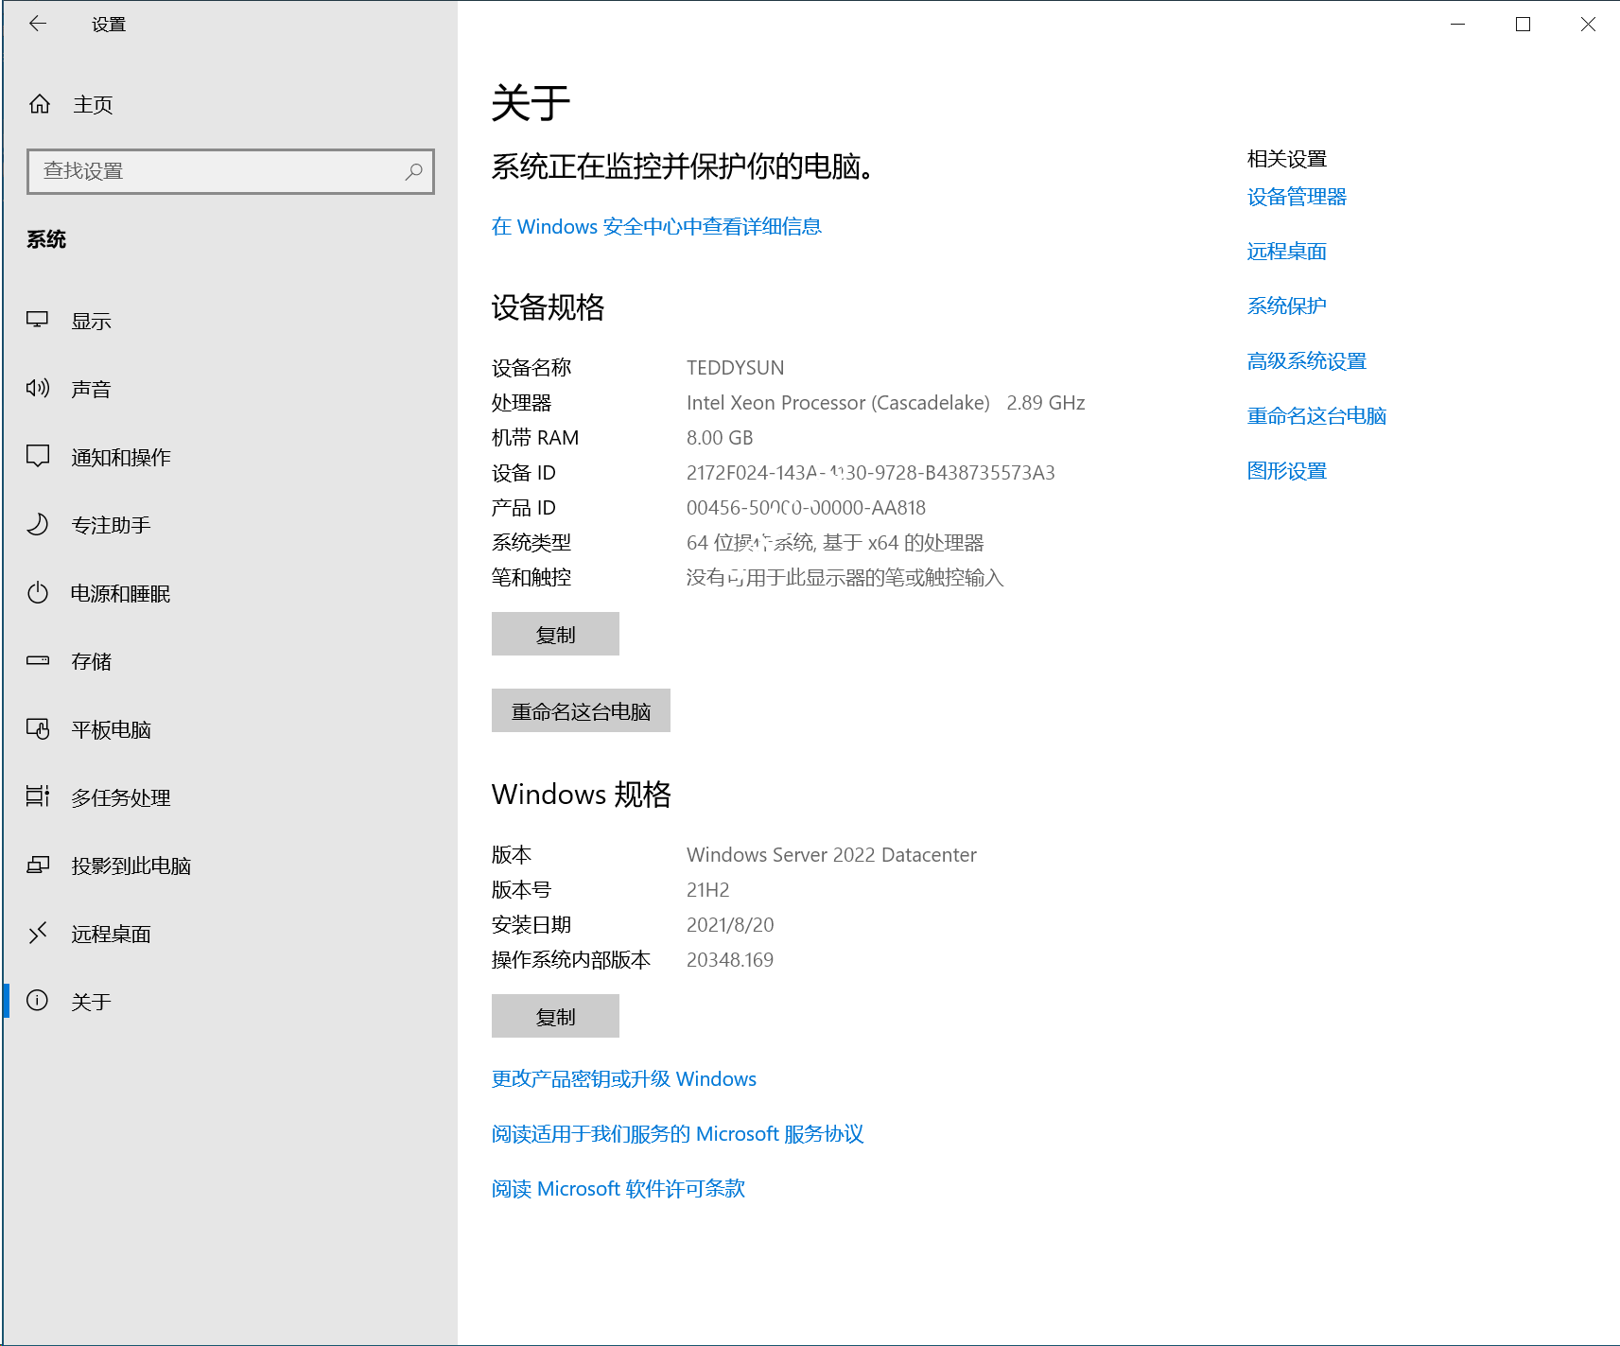Open Advanced system settings (高级系统设置) link
Image resolution: width=1620 pixels, height=1346 pixels.
1306,361
